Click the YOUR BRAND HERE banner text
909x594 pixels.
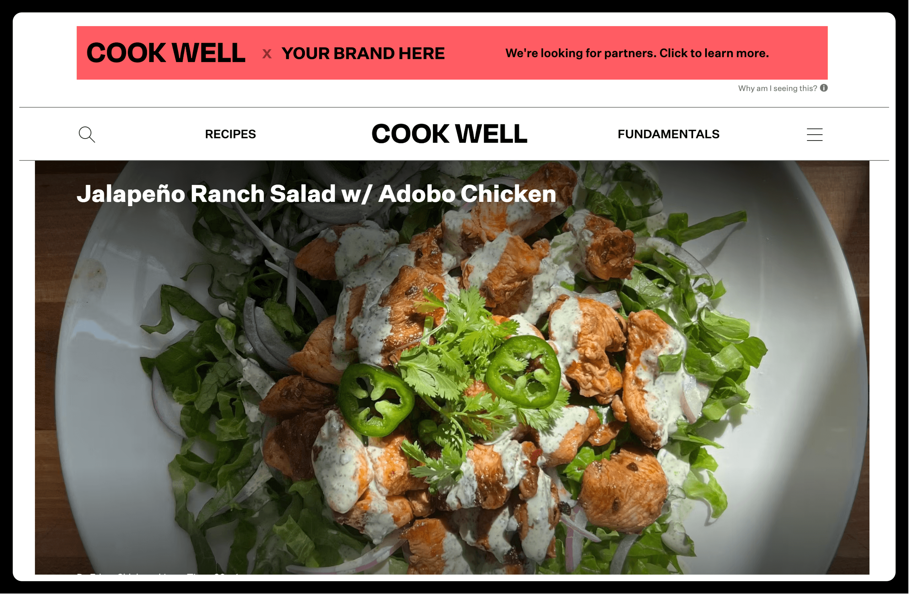pos(363,54)
